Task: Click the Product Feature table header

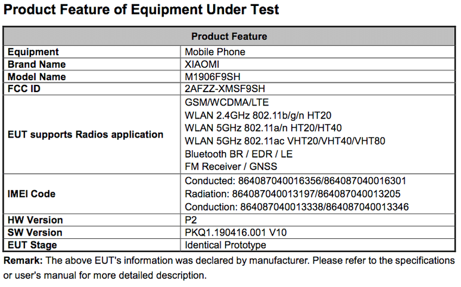Action: (x=229, y=36)
